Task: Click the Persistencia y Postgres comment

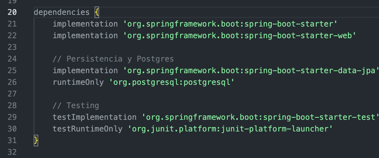Action: 113,59
